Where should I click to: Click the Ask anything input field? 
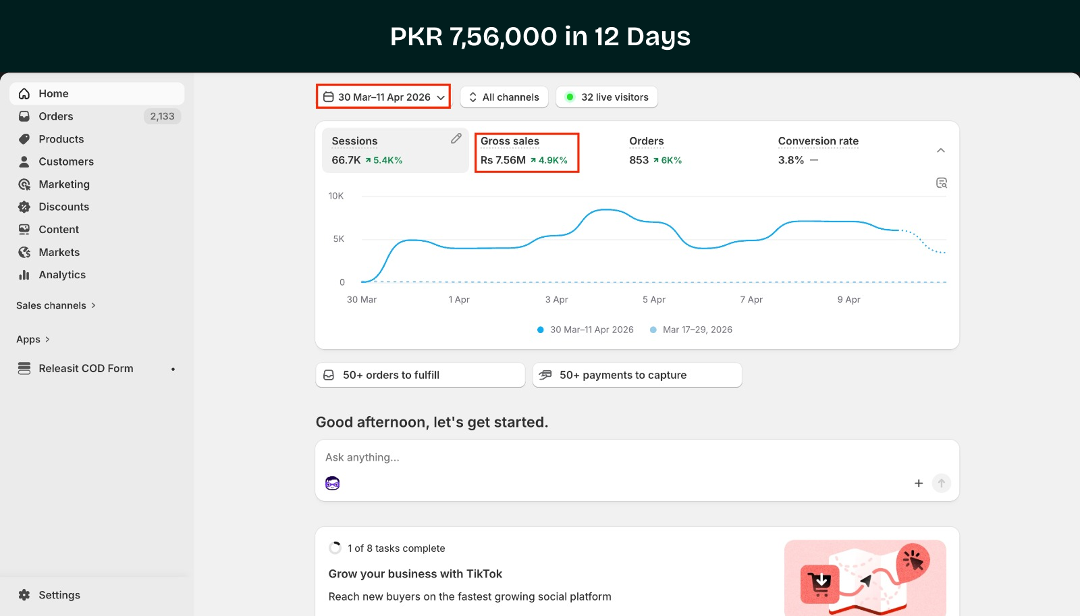607,457
